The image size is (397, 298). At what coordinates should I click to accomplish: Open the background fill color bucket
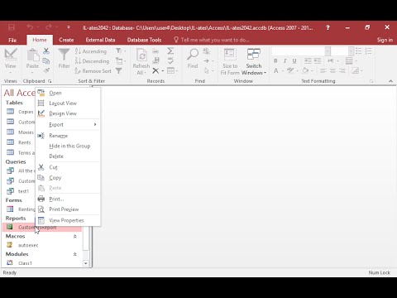(305, 70)
